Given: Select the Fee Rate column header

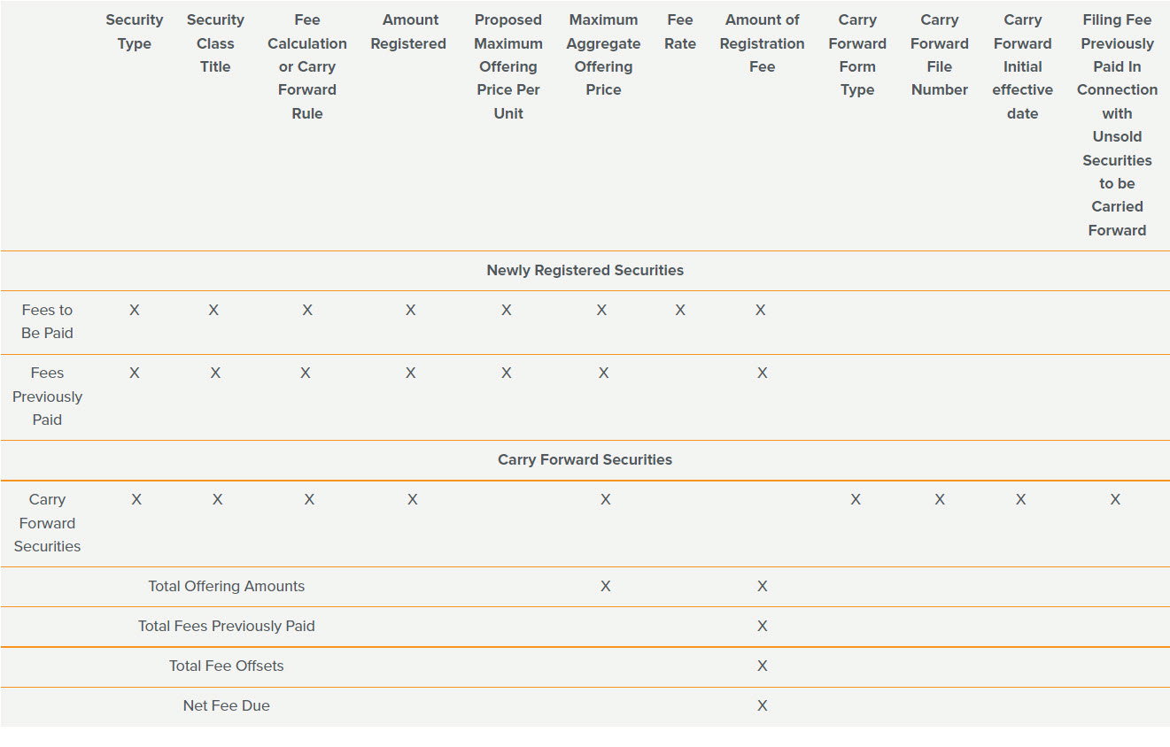Looking at the screenshot, I should tap(680, 32).
